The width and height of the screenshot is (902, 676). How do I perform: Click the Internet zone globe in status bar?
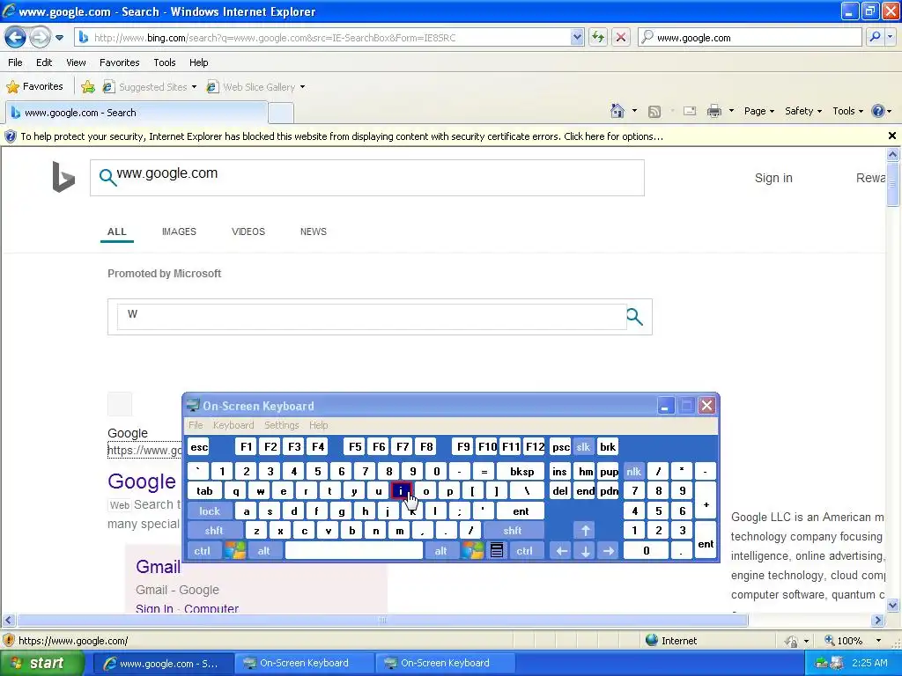coord(652,641)
